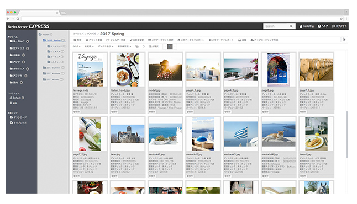The image size is (357, 204).
Task: Open 操作 menu under Italian_food.jpg
Action: [114, 112]
